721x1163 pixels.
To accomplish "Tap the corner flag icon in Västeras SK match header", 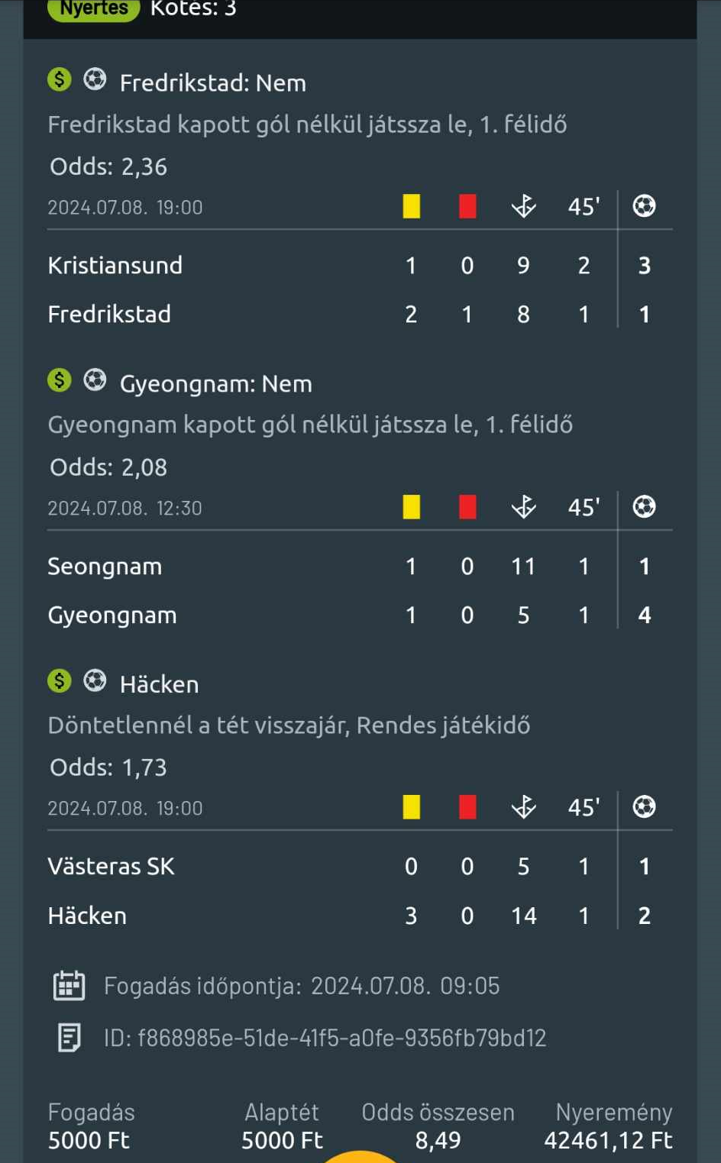I will (x=524, y=807).
